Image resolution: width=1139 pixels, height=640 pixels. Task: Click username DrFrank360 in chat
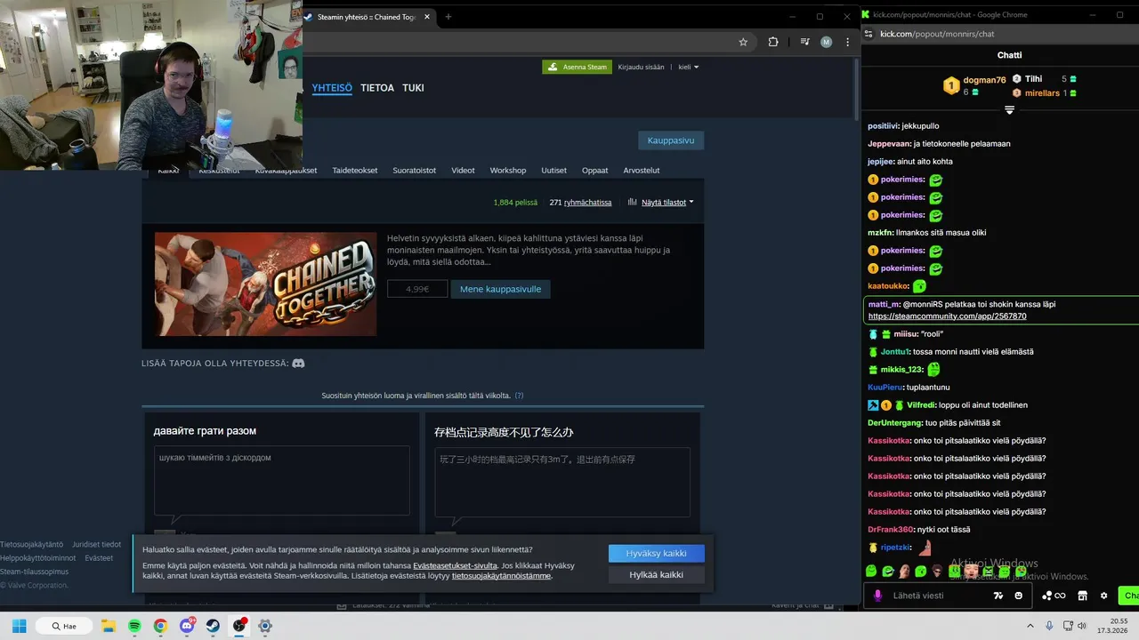point(891,530)
